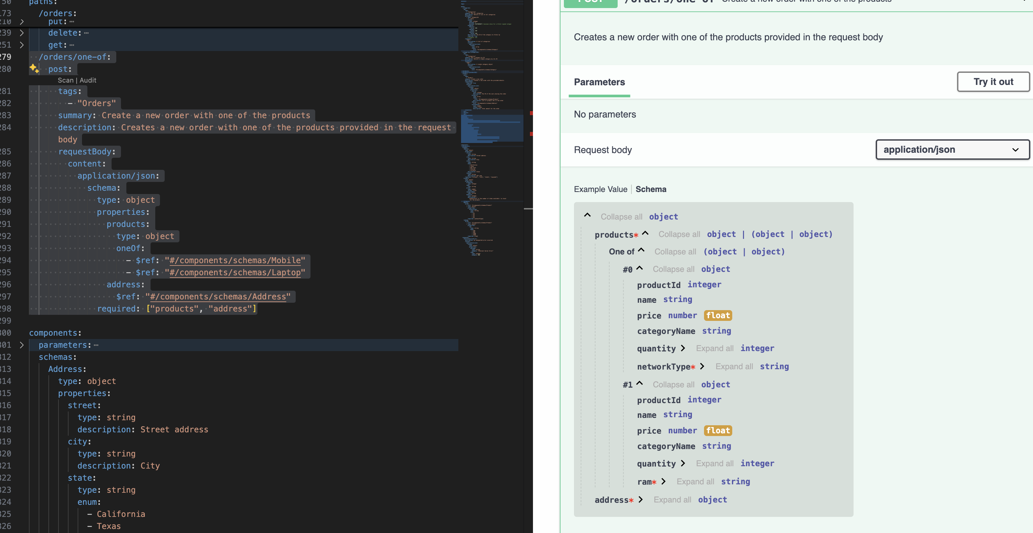
Task: Expand the ram property
Action: click(663, 481)
